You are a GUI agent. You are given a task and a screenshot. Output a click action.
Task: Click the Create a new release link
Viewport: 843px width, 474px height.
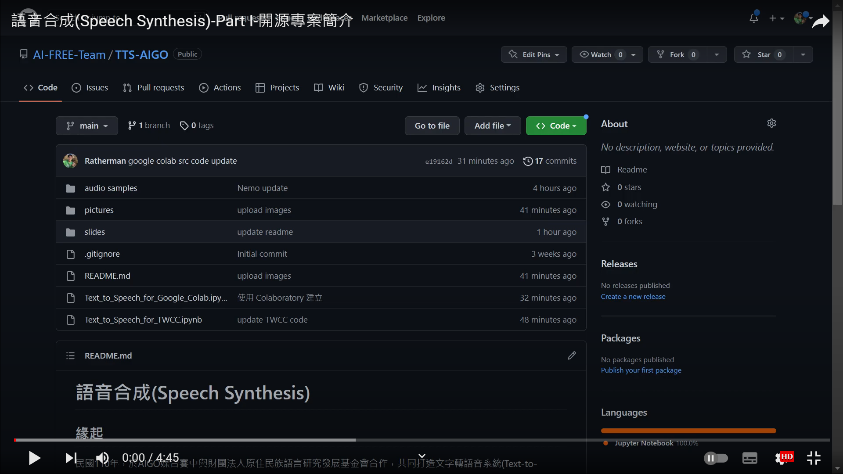coord(633,297)
